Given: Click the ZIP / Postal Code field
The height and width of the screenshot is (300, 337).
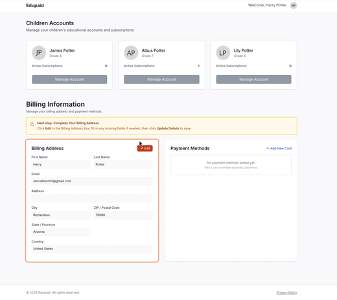Looking at the screenshot, I should (x=123, y=215).
